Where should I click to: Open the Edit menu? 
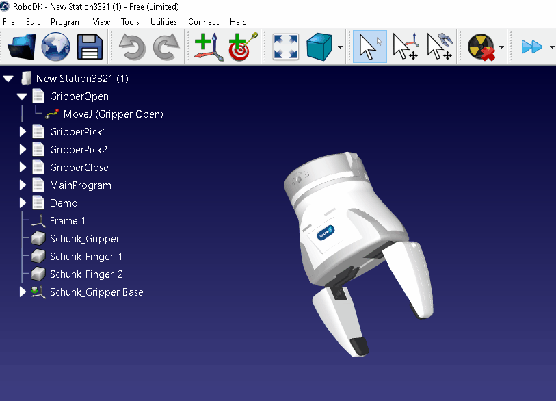tap(33, 22)
